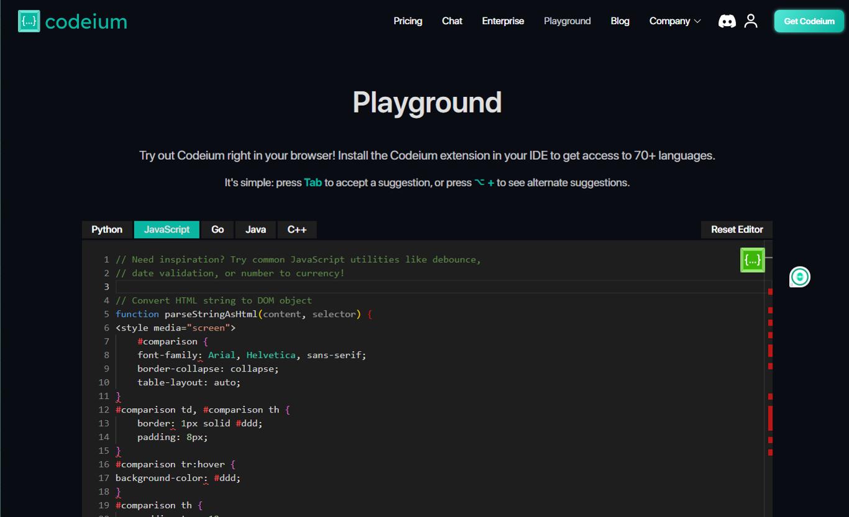This screenshot has height=517, width=849.
Task: Open the circular Codeium chat bubble on the right
Action: (x=799, y=277)
